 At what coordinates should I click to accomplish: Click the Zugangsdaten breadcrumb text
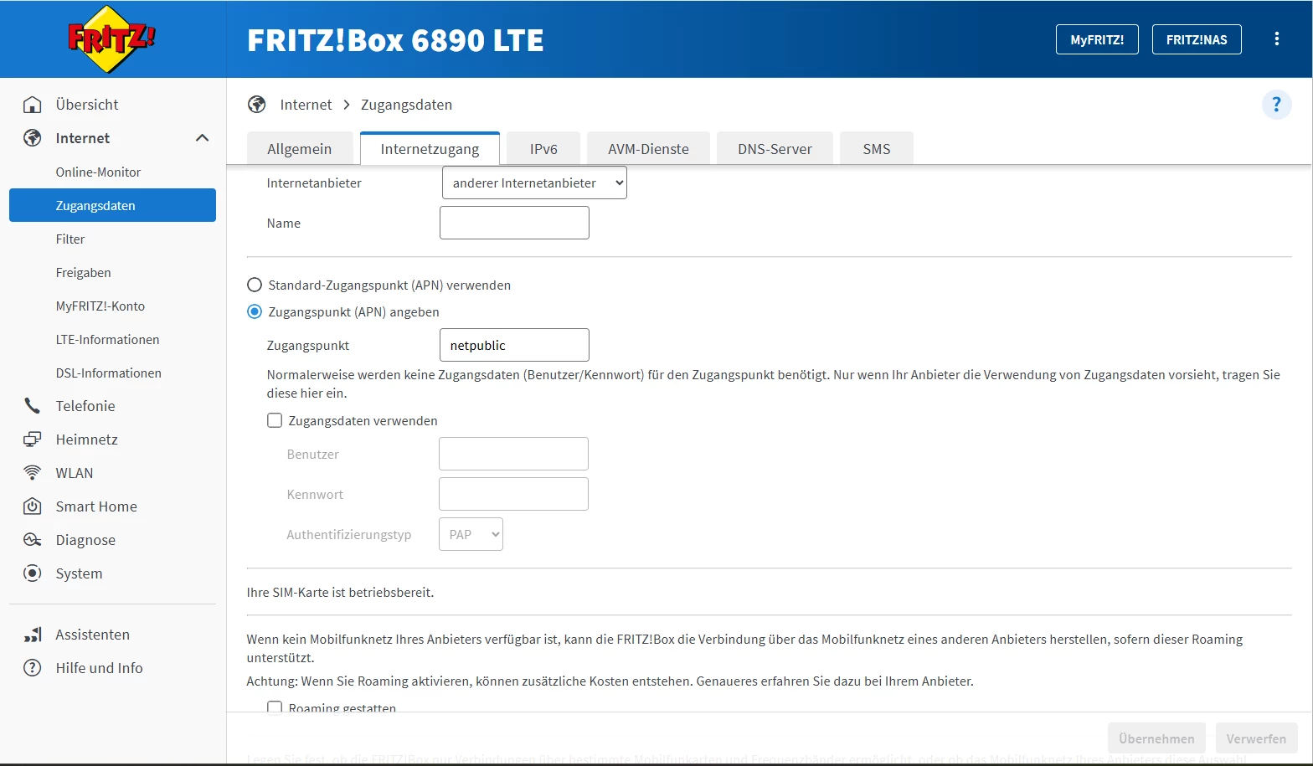[406, 105]
